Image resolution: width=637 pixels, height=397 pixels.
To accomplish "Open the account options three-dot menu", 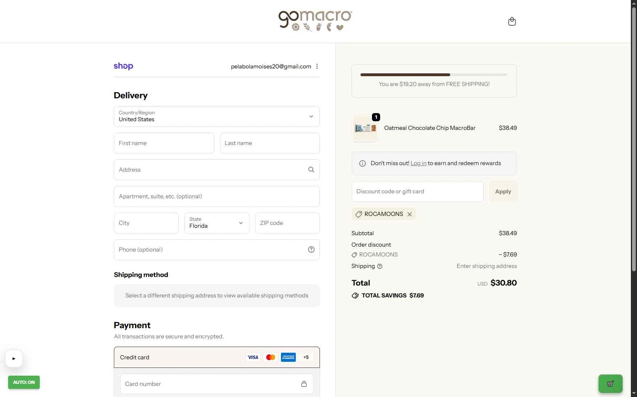I will (x=317, y=66).
